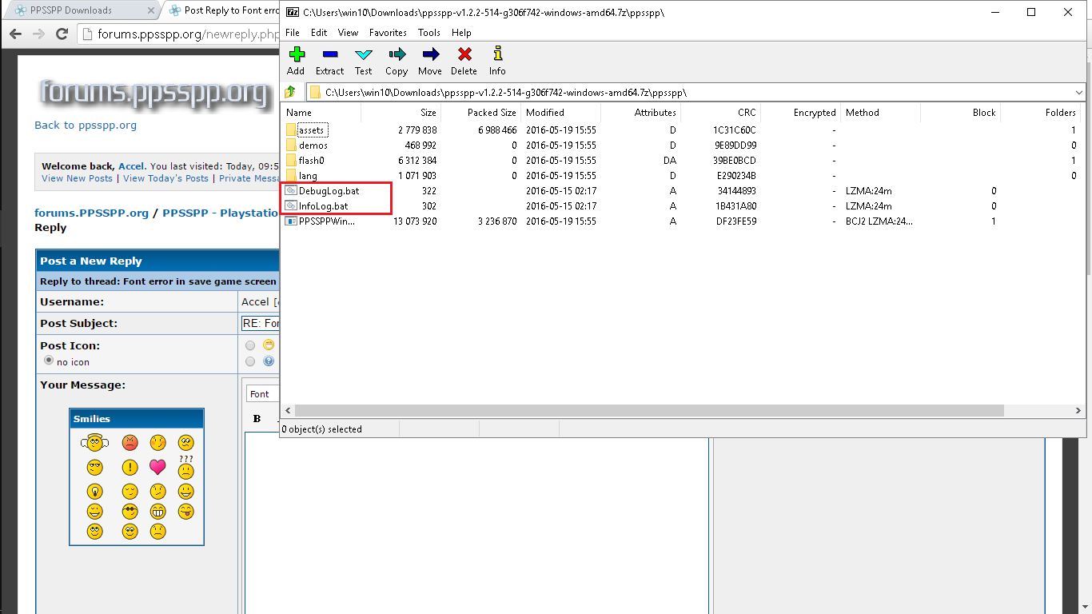Viewport: 1092px width, 614px height.
Task: Click the up-folder icon beside the path
Action: pyautogui.click(x=290, y=92)
